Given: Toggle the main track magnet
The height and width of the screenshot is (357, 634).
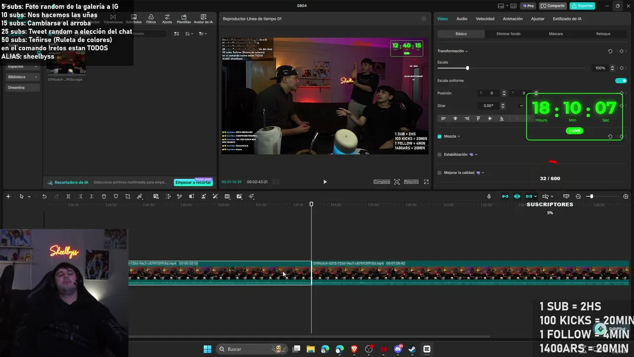Looking at the screenshot, I should click(505, 196).
